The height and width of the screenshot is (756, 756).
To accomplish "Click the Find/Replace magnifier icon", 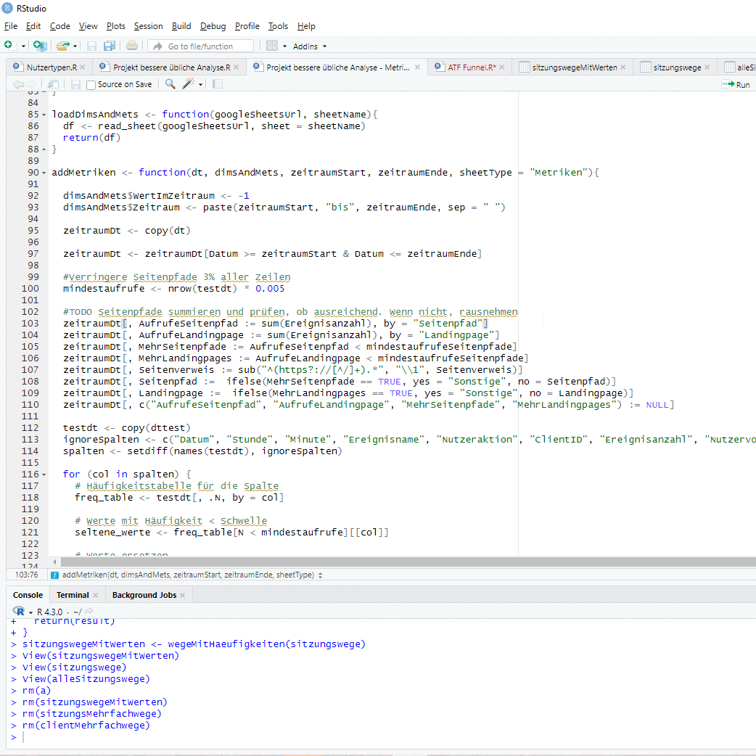I will [170, 84].
